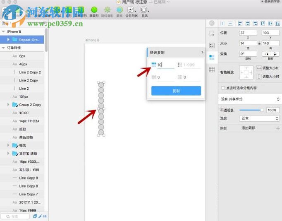Flip the layer vertically
This screenshot has height=221, width=282.
[275, 54]
